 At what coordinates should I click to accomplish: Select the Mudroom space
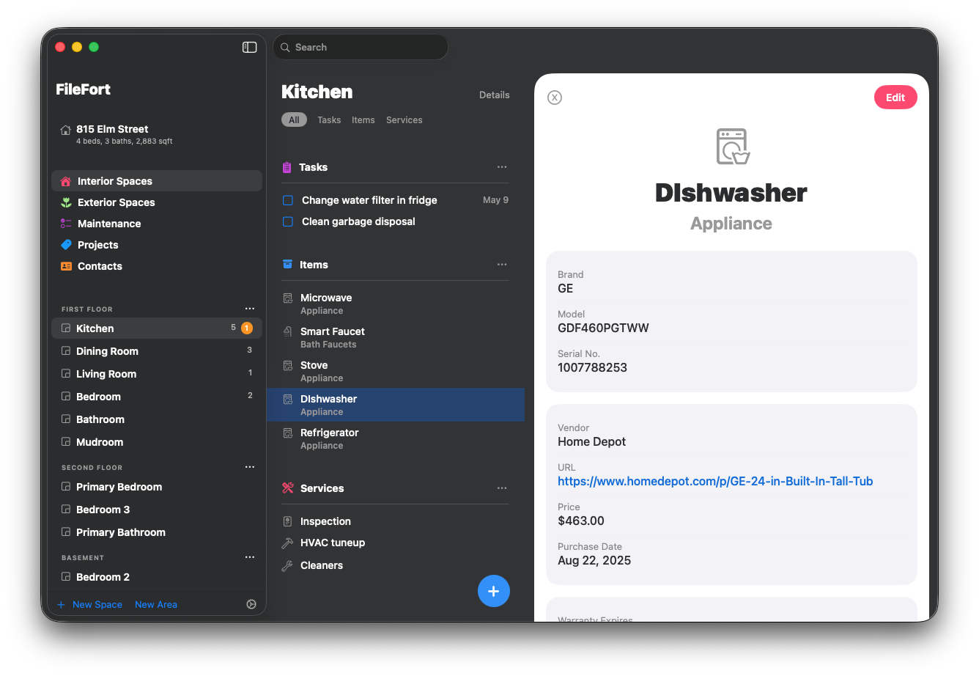pyautogui.click(x=157, y=442)
